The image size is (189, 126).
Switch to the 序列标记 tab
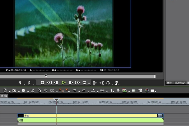pyautogui.click(x=180, y=83)
